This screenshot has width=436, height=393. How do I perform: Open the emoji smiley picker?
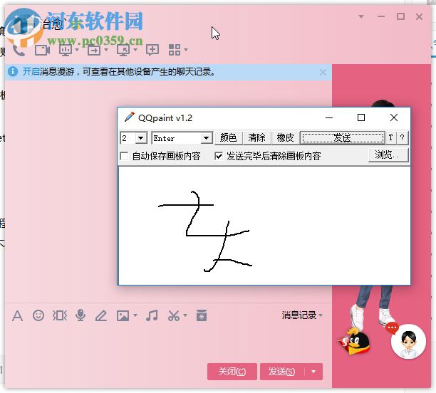[38, 315]
